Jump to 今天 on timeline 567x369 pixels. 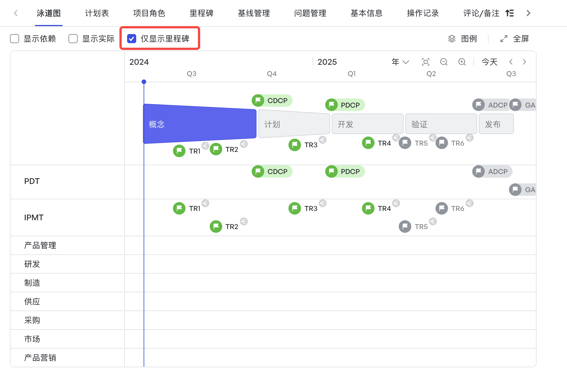tap(489, 62)
